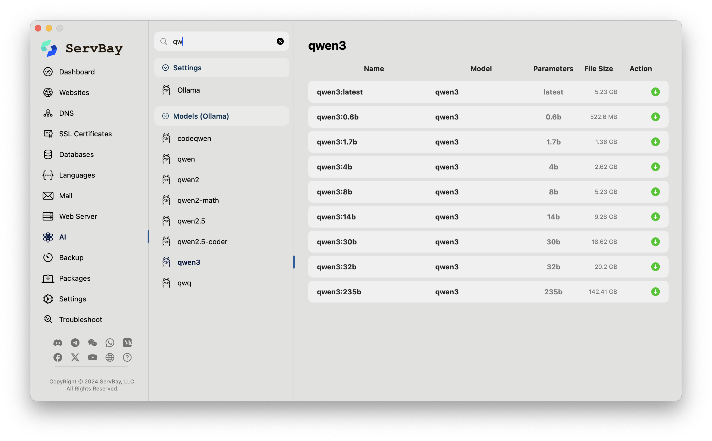This screenshot has width=712, height=441.
Task: Select the qwen2.5-coder model
Action: pos(202,241)
